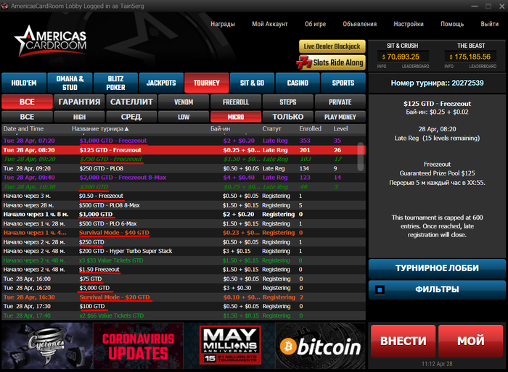This screenshot has width=508, height=372.
Task: Select the $3,000 GTD tournament row
Action: [184, 288]
